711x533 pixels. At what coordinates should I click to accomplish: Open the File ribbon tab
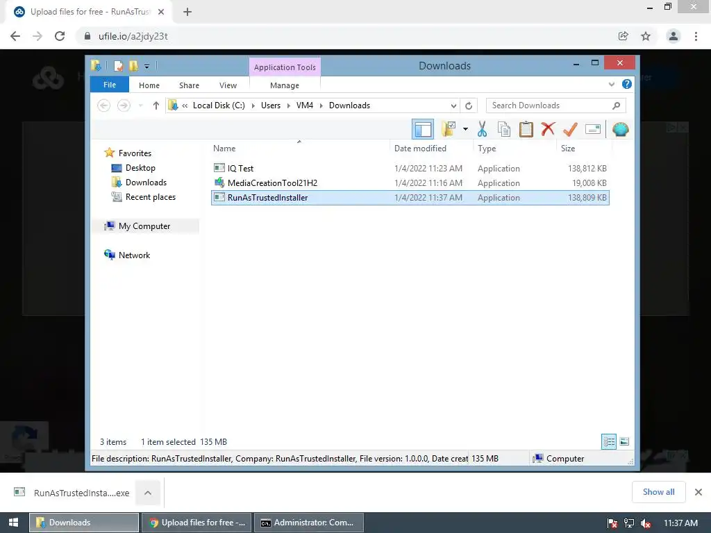[110, 85]
